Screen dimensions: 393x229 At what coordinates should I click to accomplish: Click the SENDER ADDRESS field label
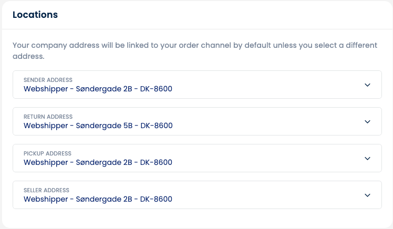click(48, 80)
